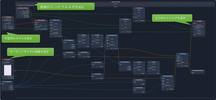The image size is (216, 100).
Task: Click the Overall Index blue output handle
Action: pos(29,17)
